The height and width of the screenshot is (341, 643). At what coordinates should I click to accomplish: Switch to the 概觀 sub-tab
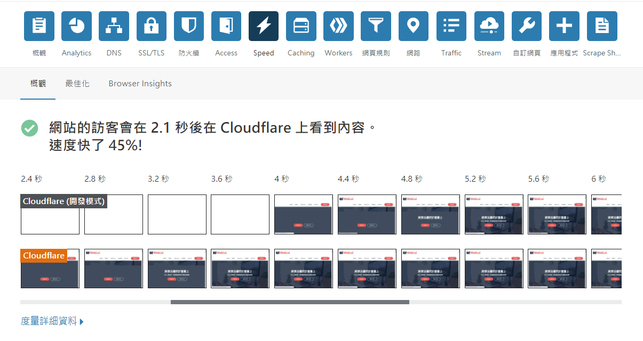click(38, 84)
